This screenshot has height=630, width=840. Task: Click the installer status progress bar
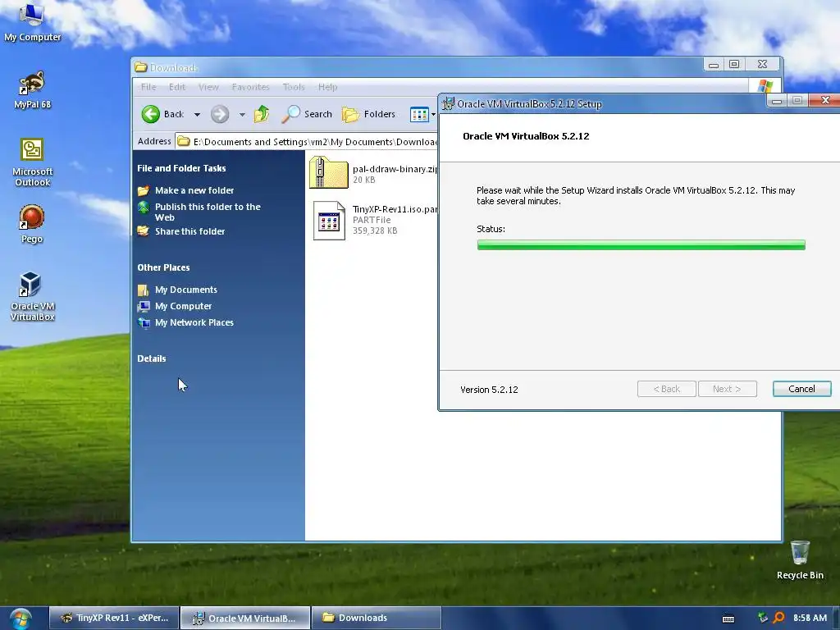641,244
